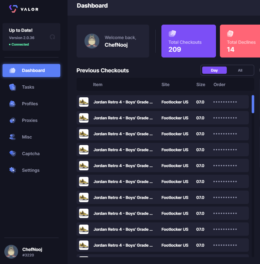Screen dimensions: 260x264
Task: Open the Dashboard sidebar icon
Action: tap(12, 71)
